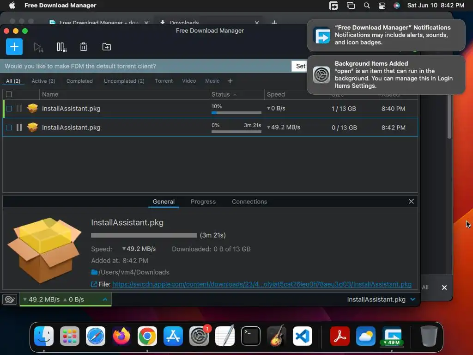This screenshot has width=473, height=355.
Task: Click the Background Items Added notification
Action: click(x=386, y=74)
